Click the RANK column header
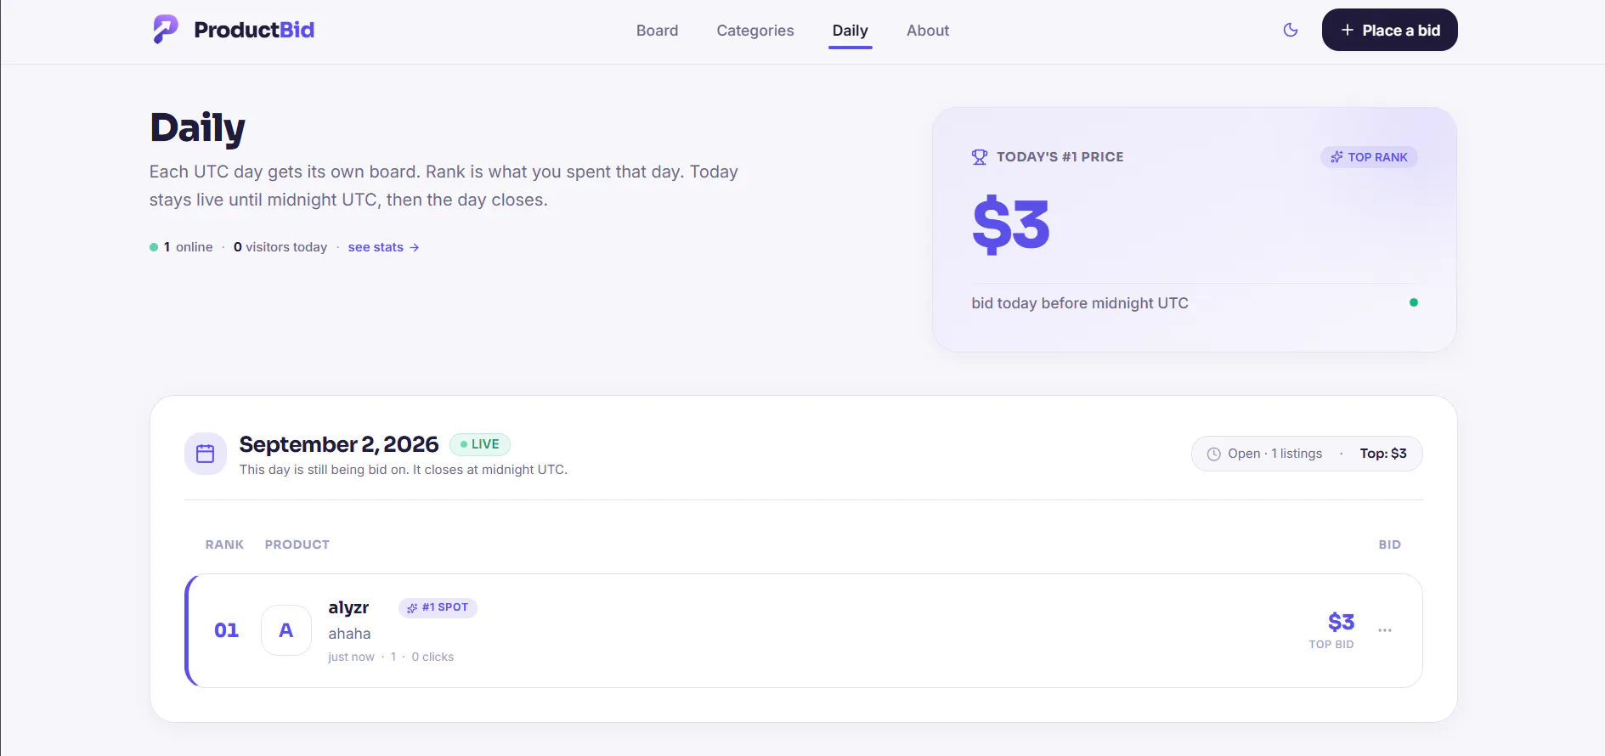Screen dimensions: 1605x756 click(x=224, y=544)
